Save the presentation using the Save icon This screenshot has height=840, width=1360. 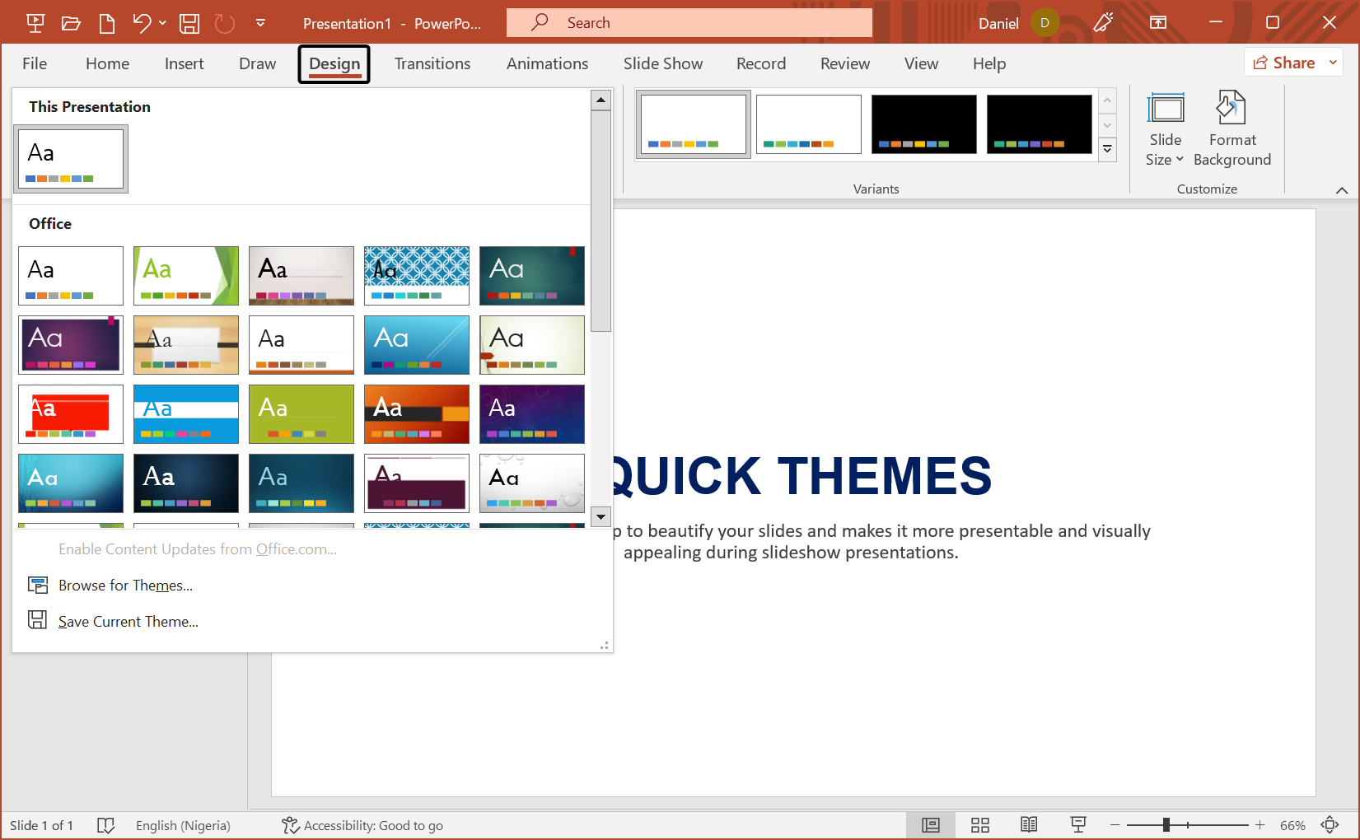pos(189,22)
